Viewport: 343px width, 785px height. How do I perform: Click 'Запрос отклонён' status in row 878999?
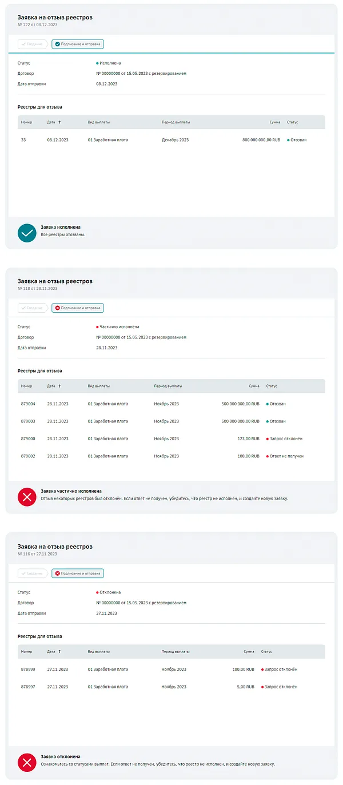pyautogui.click(x=279, y=669)
